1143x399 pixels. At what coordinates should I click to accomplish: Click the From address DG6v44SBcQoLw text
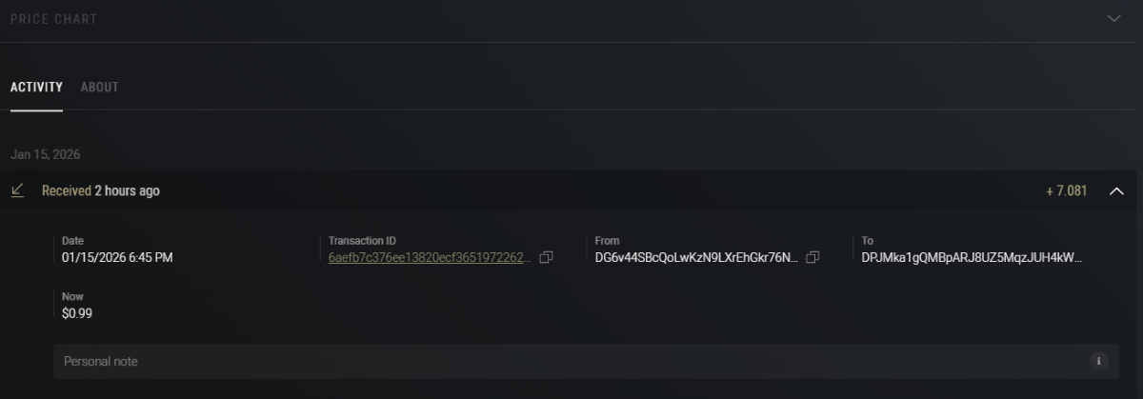point(696,258)
